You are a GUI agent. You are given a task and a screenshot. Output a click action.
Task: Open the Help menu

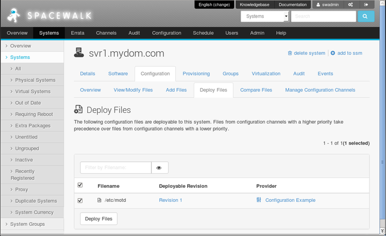281,33
